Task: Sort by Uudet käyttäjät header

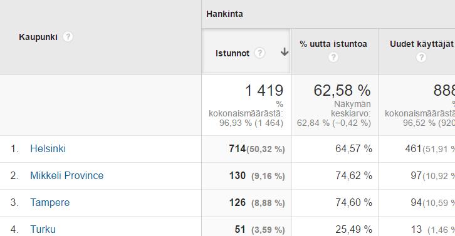Action: (x=422, y=44)
